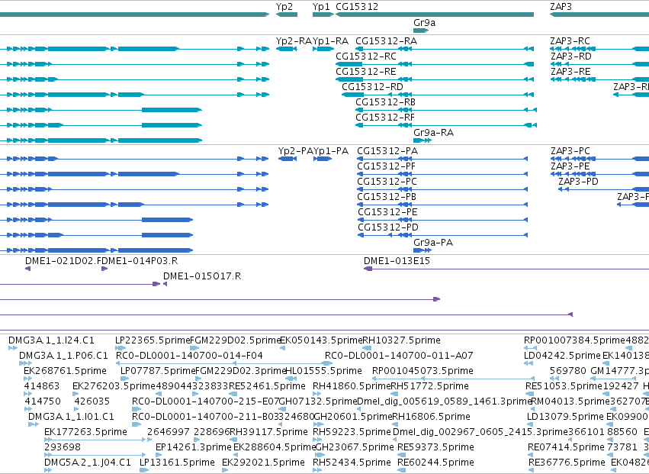Select protein Yp2-PA

[x=296, y=151]
